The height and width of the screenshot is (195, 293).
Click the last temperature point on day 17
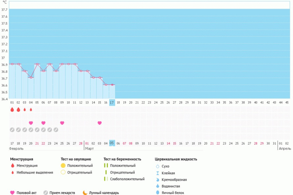tap(112, 85)
